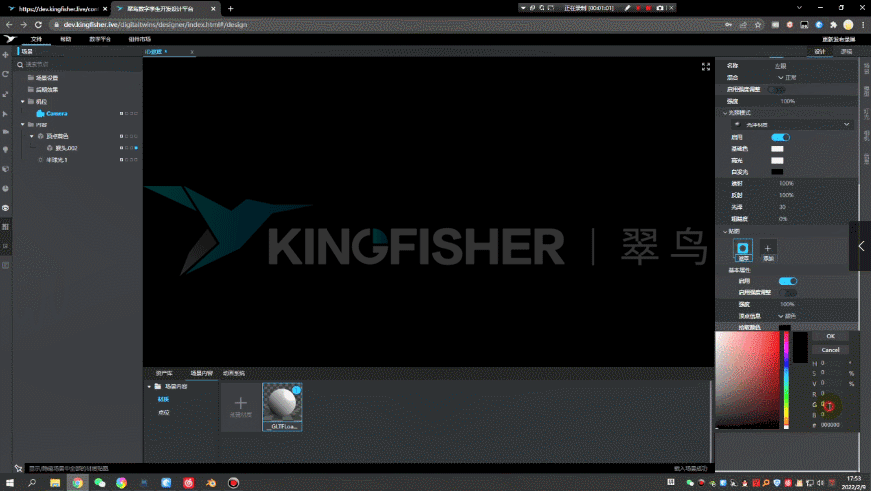The height and width of the screenshot is (491, 871).
Task: Switch to the 资产库 tab
Action: [164, 373]
